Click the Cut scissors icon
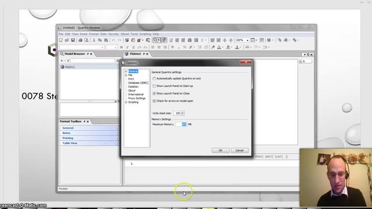372x209 pixels. [x=94, y=40]
